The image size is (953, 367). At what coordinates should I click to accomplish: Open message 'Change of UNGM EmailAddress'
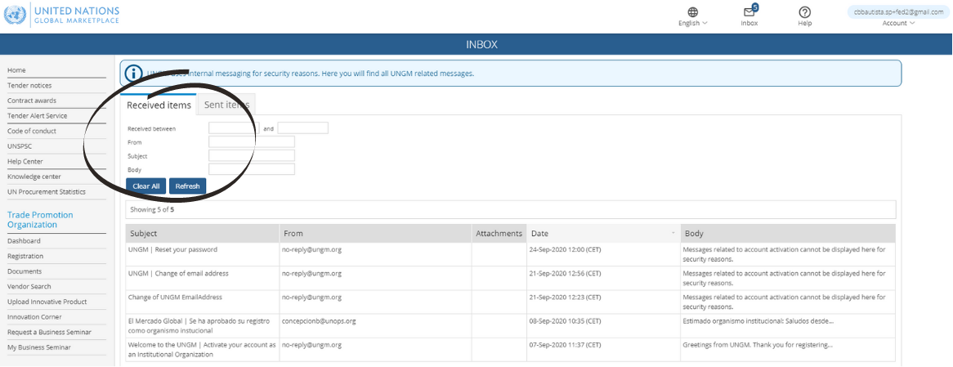(x=175, y=298)
